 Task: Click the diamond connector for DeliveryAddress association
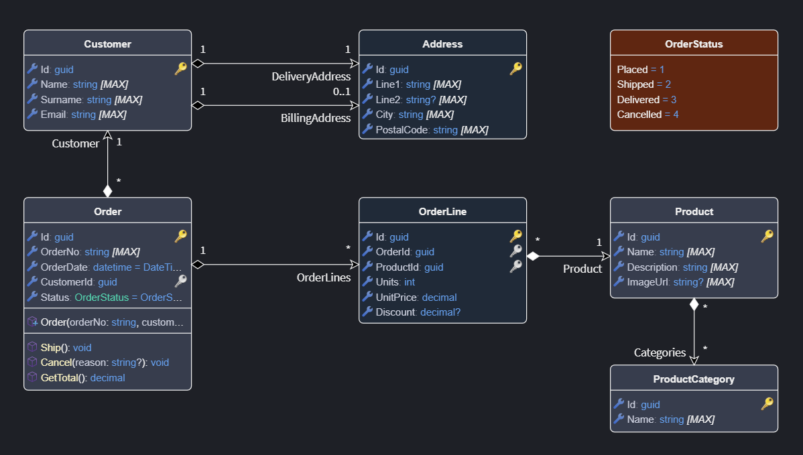[197, 62]
